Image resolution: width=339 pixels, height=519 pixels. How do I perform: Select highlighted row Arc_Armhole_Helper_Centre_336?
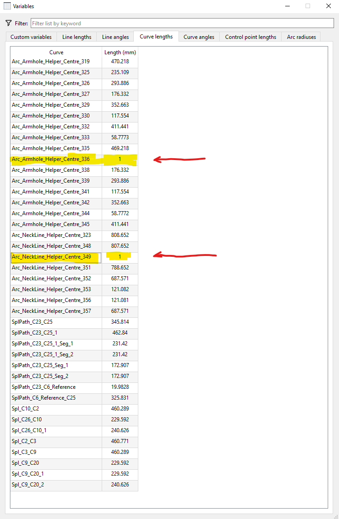pyautogui.click(x=74, y=159)
